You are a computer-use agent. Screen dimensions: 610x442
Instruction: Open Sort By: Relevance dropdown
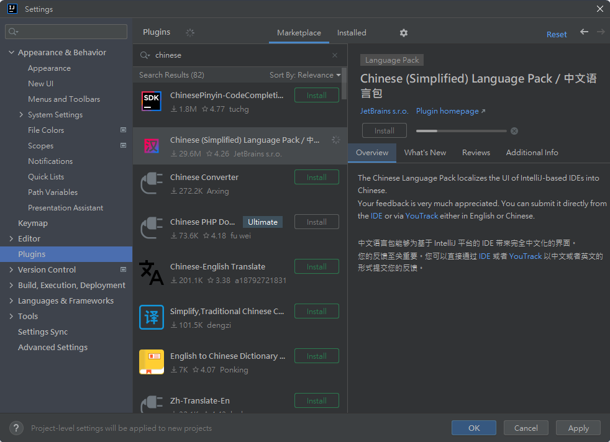(305, 75)
